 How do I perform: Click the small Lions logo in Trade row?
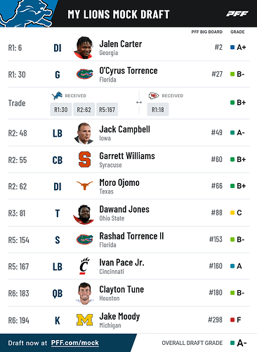(57, 96)
